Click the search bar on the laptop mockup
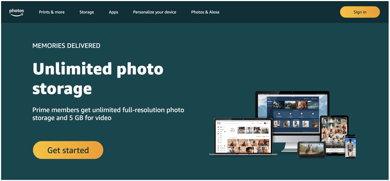This screenshot has height=181, width=390. (x=236, y=123)
